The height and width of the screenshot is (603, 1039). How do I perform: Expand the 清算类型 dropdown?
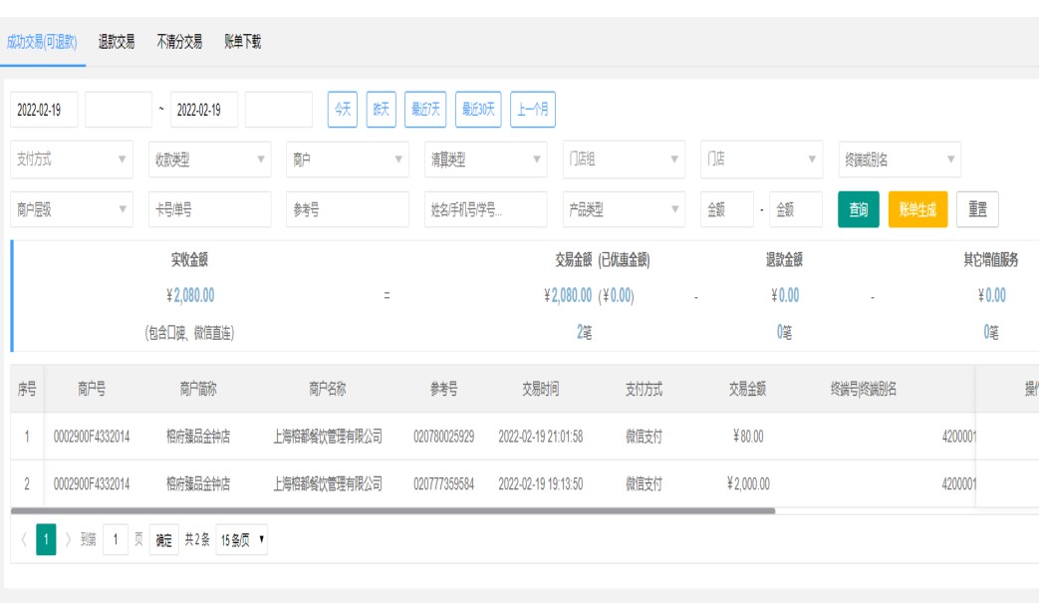(x=485, y=159)
